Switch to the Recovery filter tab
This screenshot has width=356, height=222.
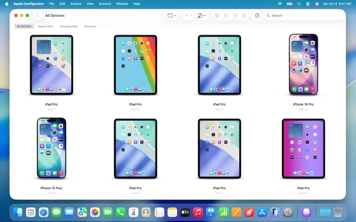[x=90, y=26]
